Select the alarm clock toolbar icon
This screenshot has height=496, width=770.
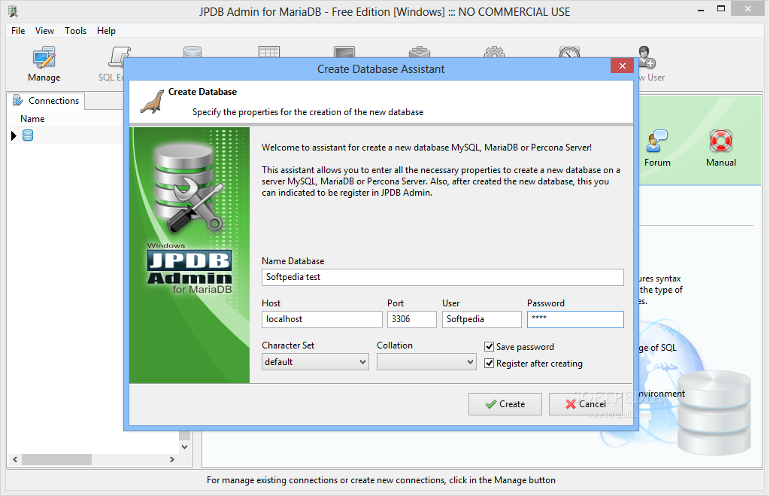pyautogui.click(x=570, y=52)
